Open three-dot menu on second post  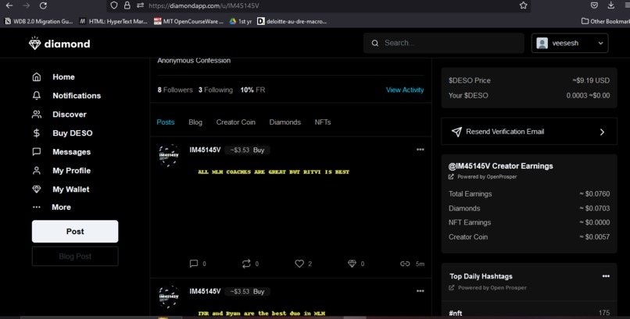point(421,291)
